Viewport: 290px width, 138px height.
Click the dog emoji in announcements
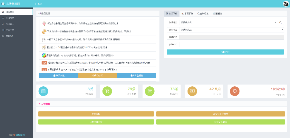click(x=44, y=47)
